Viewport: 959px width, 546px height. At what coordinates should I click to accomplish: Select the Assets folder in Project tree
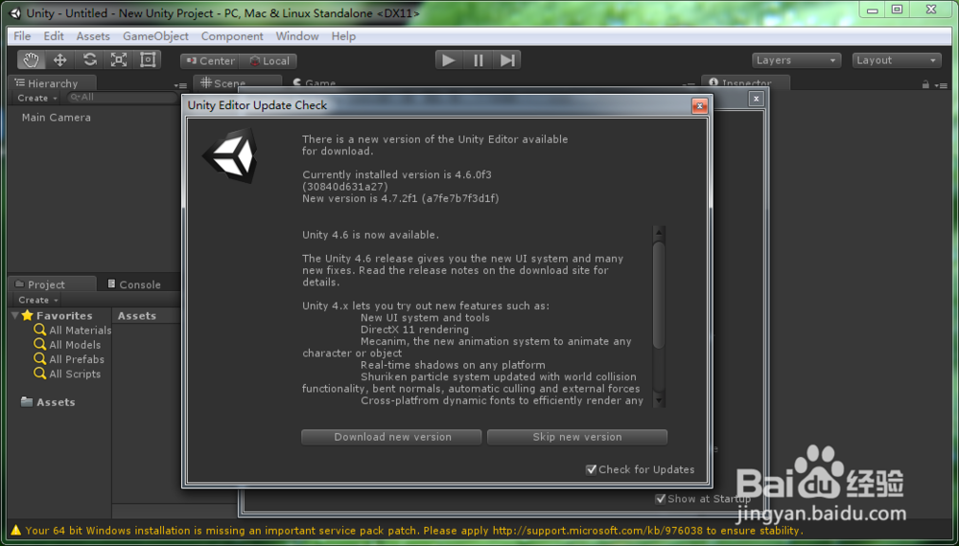click(x=48, y=402)
